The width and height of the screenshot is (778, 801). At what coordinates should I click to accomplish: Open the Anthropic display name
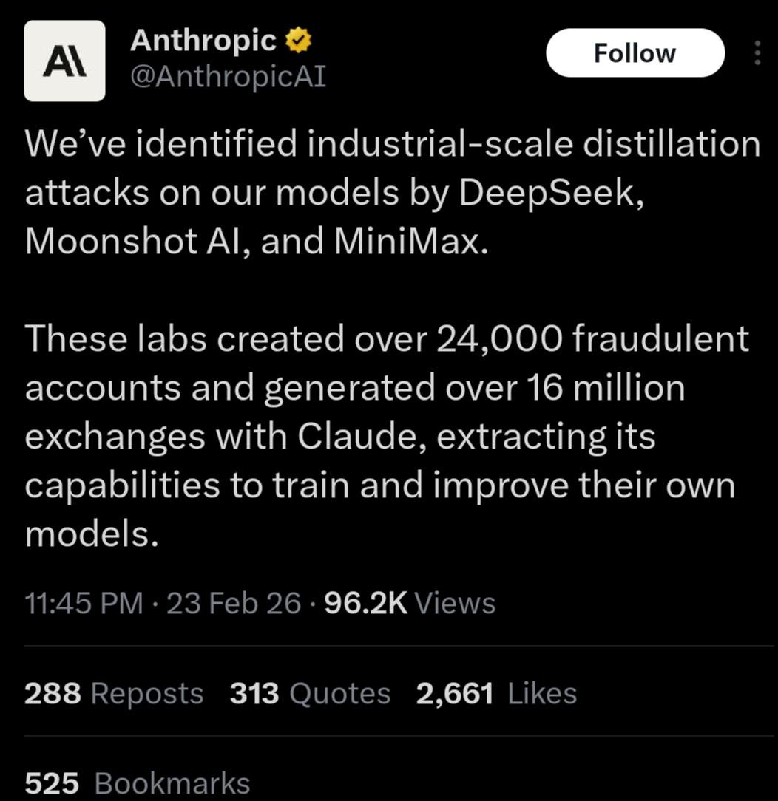(x=203, y=41)
